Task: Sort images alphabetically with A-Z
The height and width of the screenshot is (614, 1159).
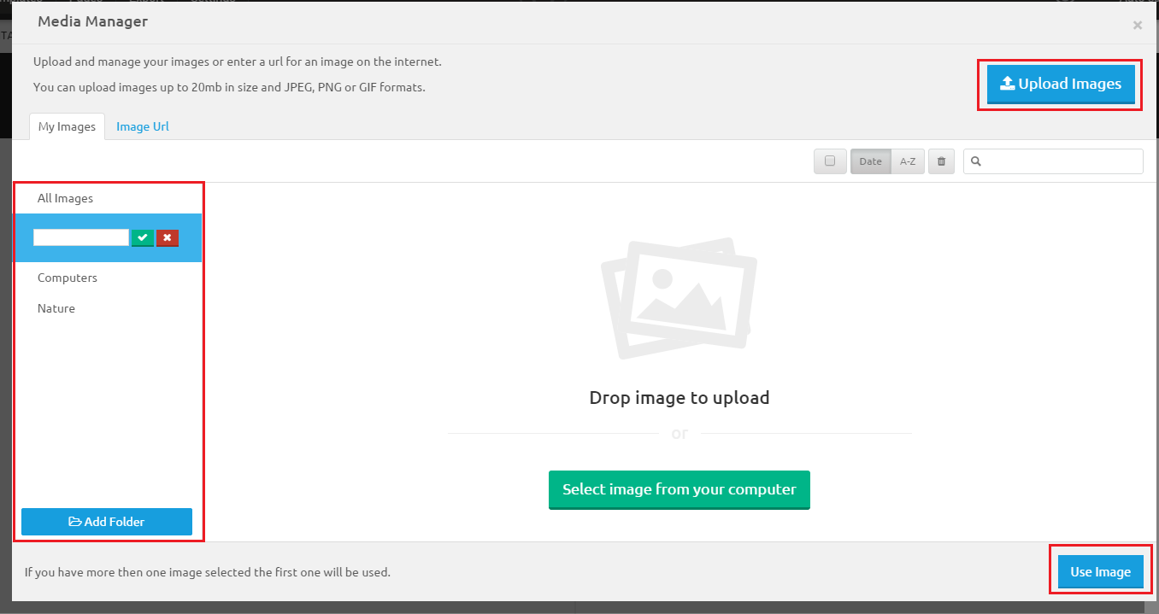Action: click(908, 161)
